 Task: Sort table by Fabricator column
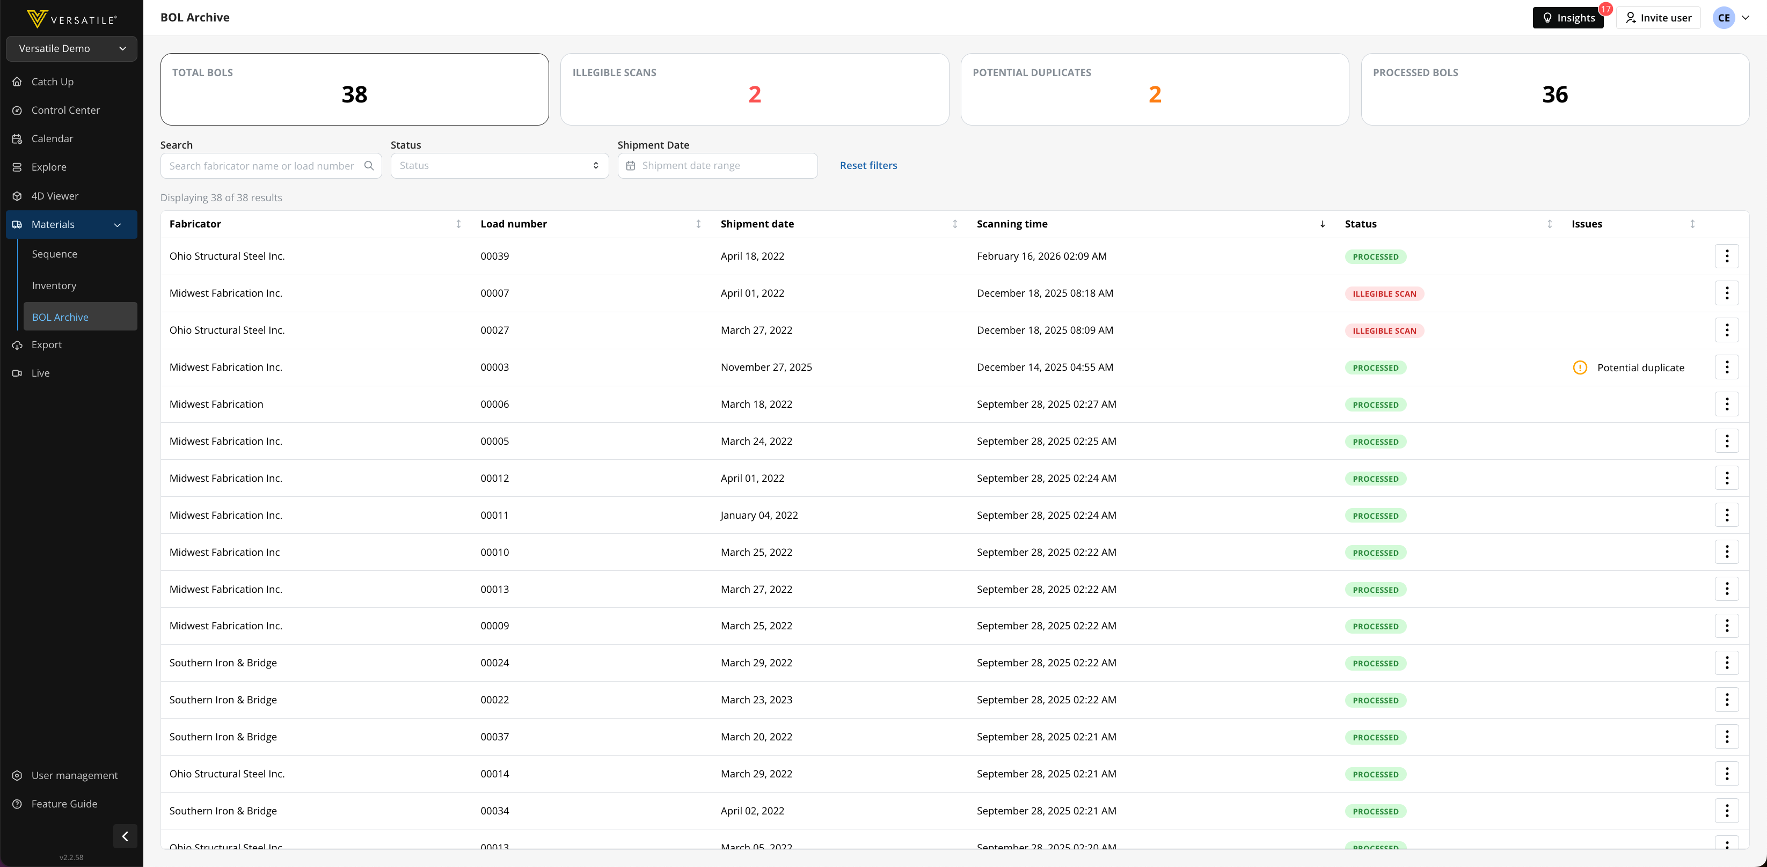pyautogui.click(x=458, y=224)
